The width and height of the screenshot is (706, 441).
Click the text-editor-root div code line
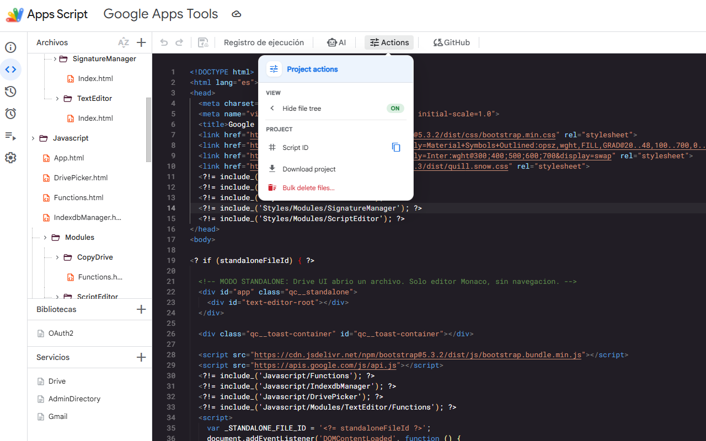tap(278, 303)
